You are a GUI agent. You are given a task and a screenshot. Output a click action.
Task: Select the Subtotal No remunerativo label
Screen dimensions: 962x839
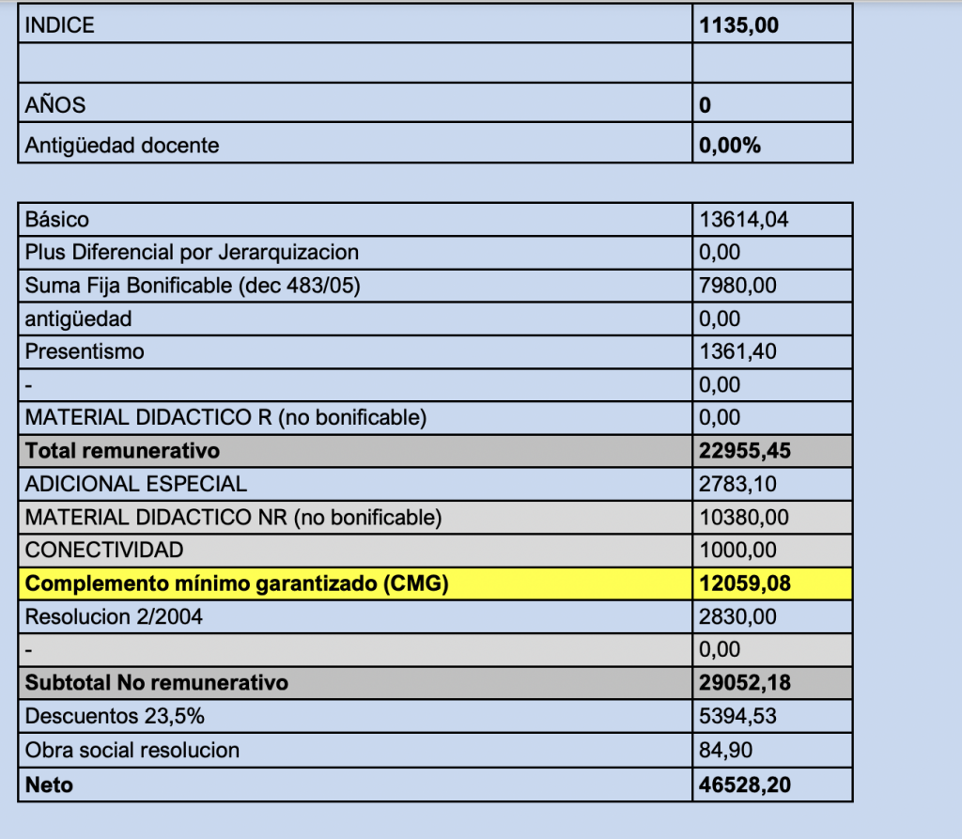pyautogui.click(x=157, y=682)
